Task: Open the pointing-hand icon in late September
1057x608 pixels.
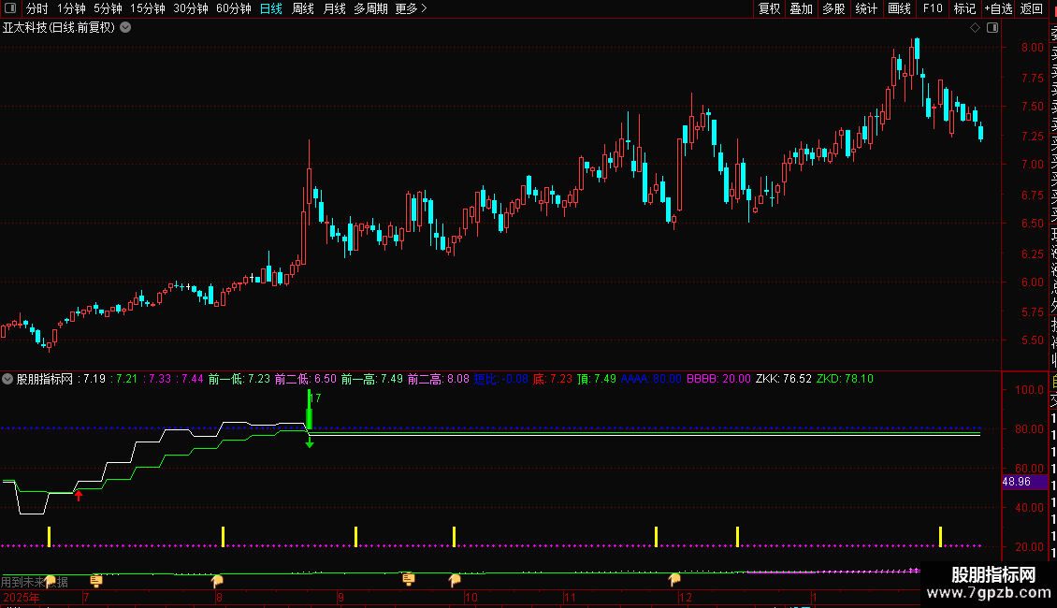Action: point(455,580)
